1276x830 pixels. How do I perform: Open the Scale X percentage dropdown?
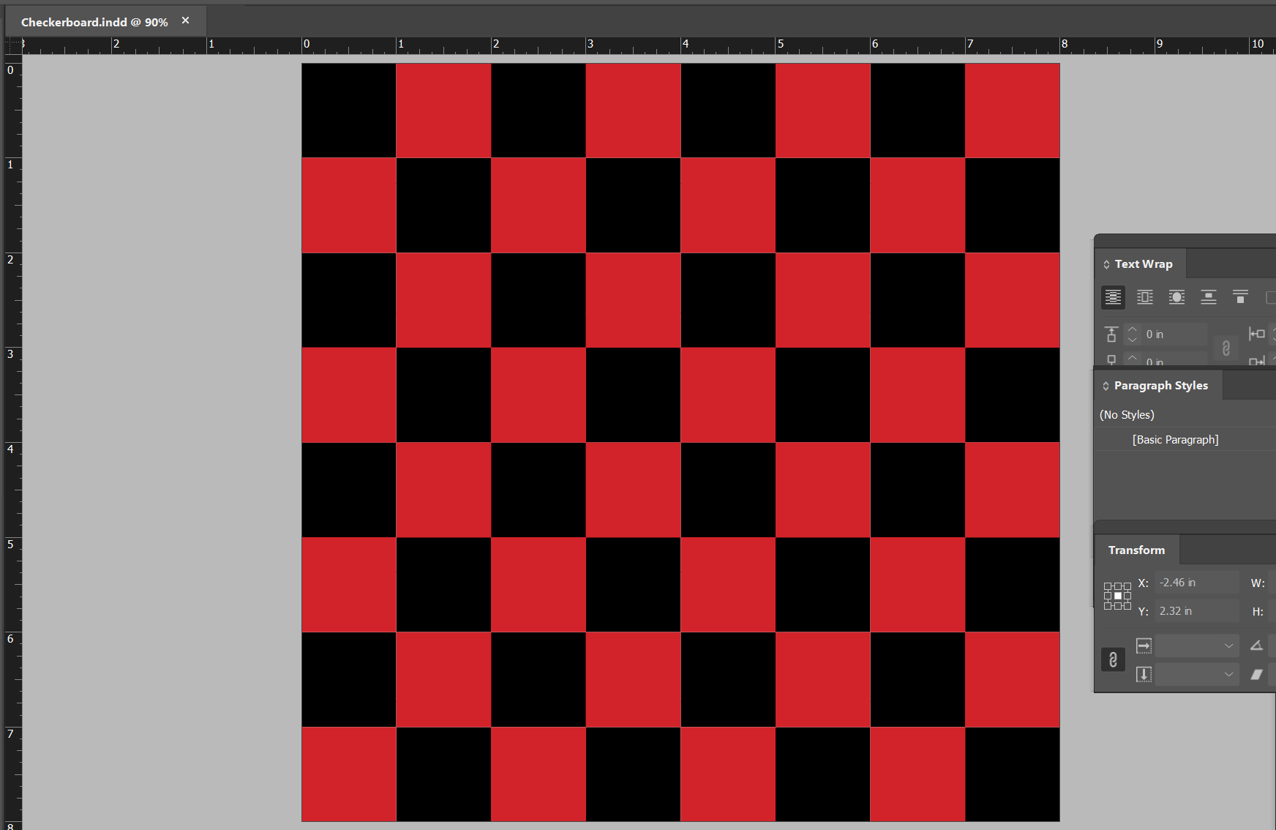(1228, 646)
